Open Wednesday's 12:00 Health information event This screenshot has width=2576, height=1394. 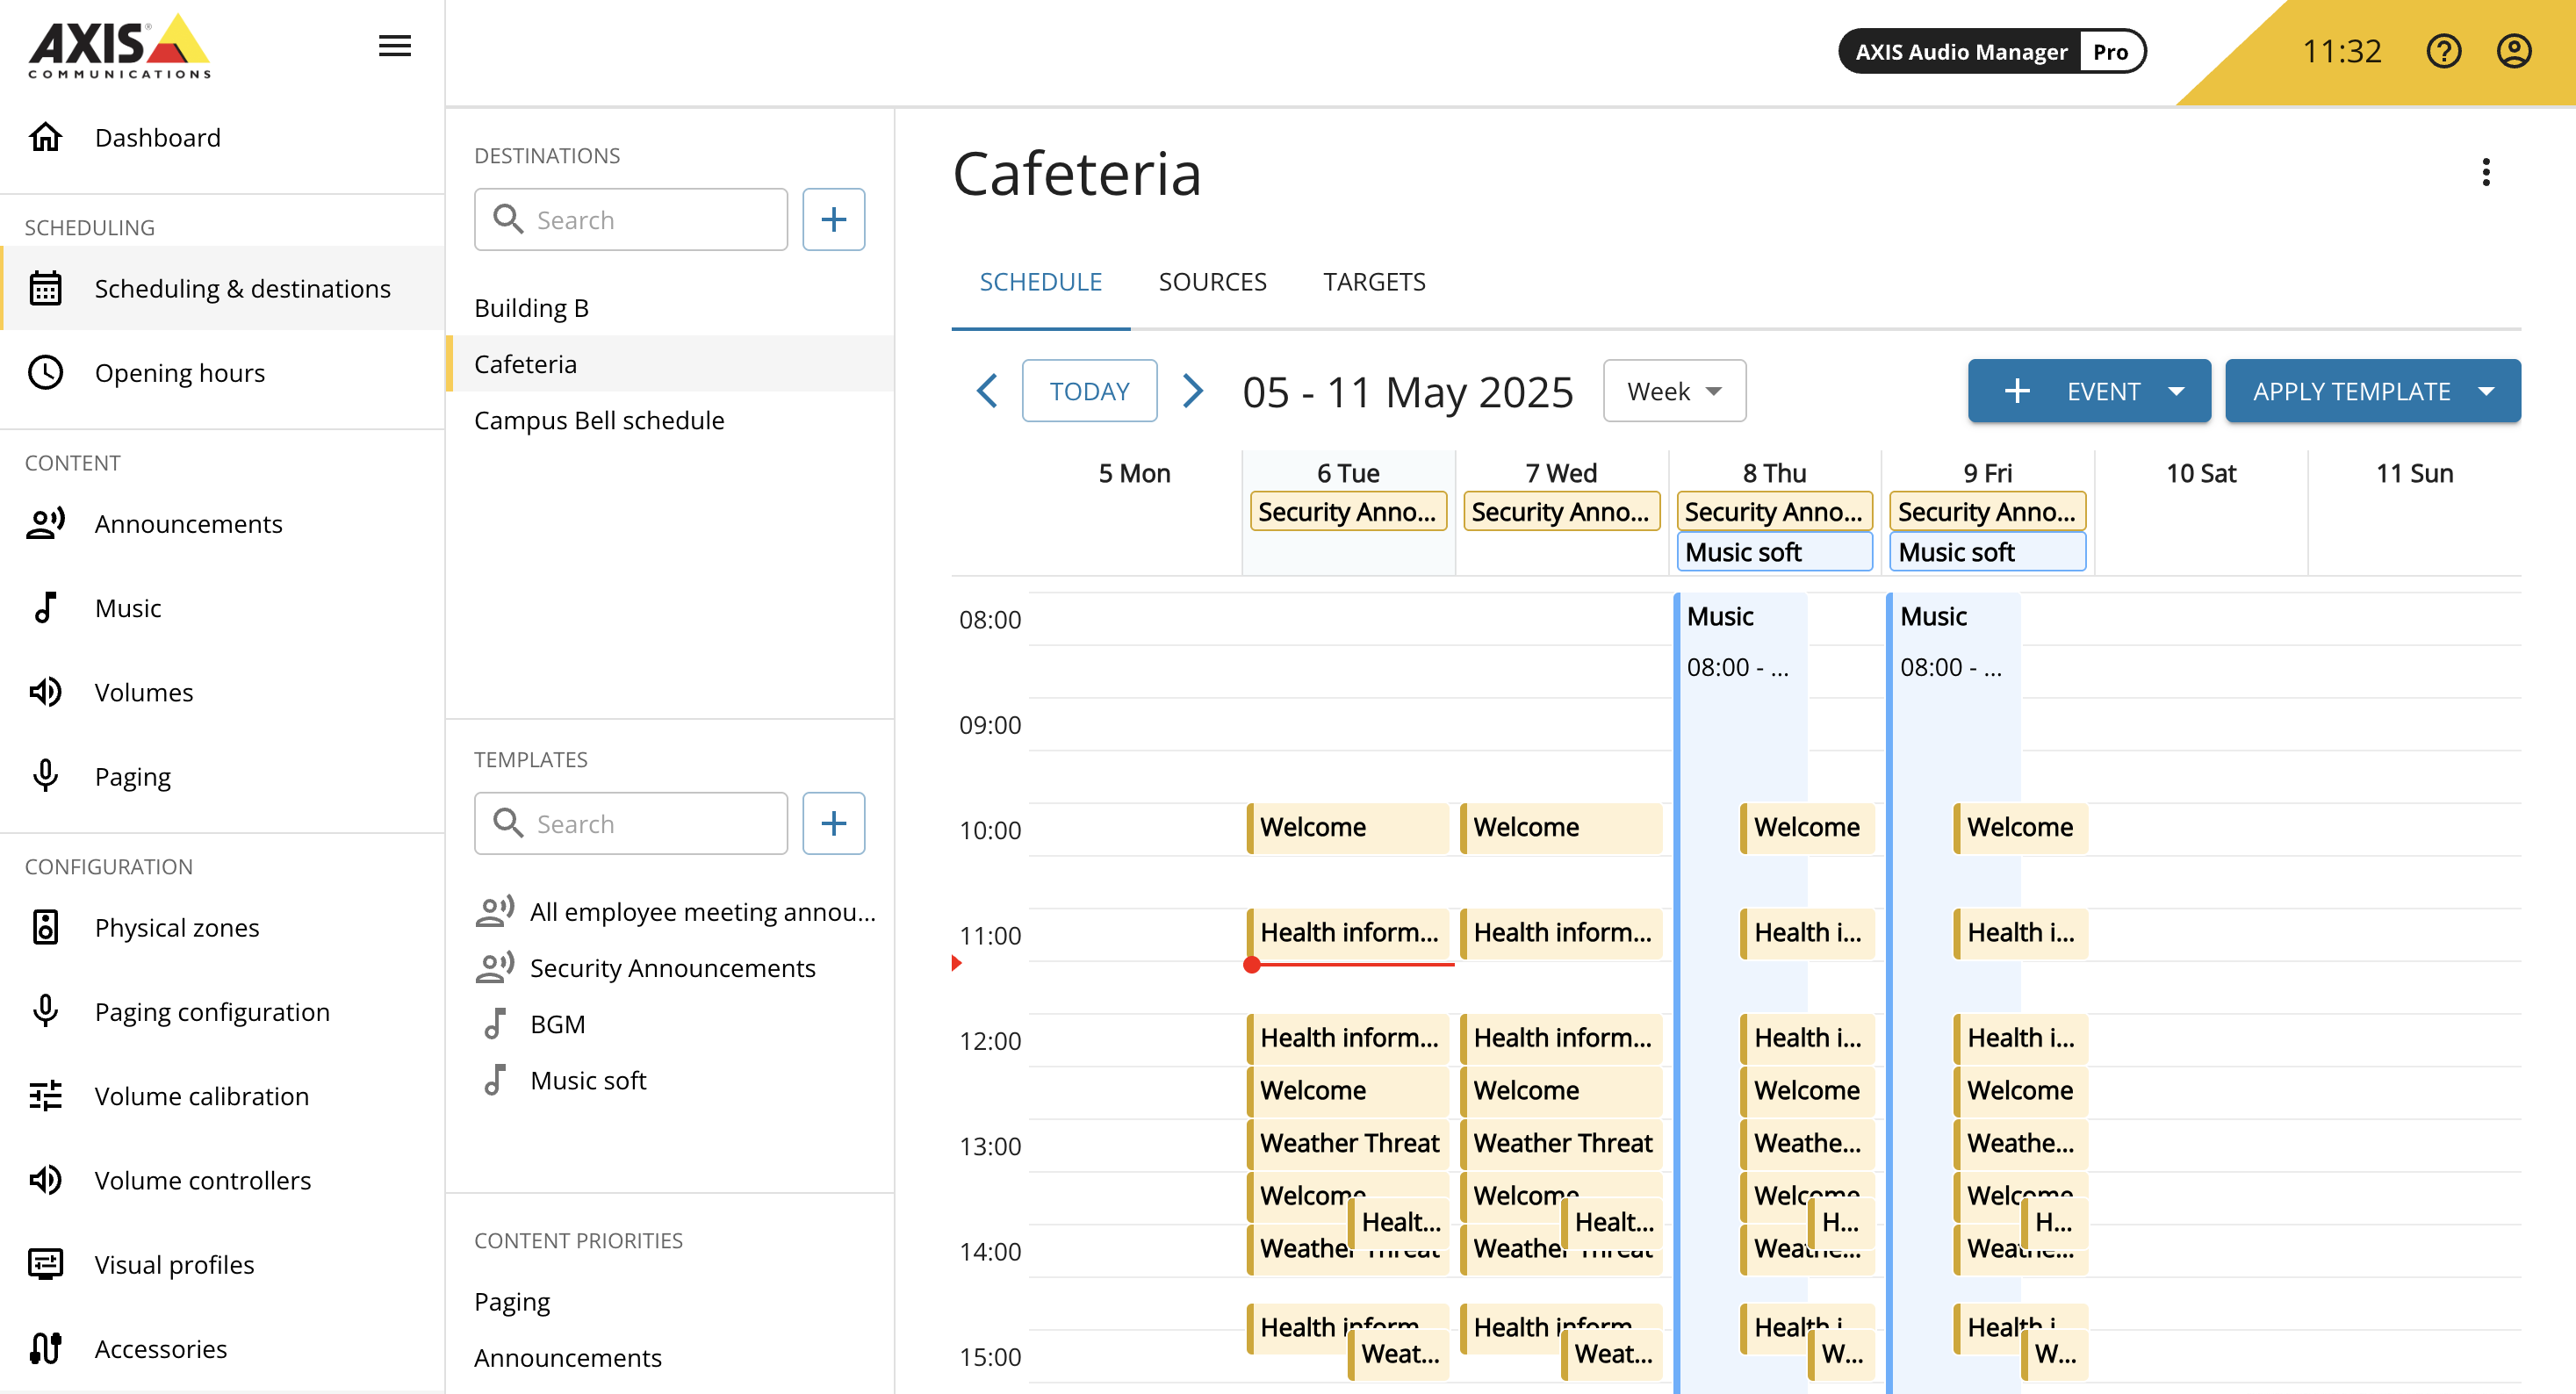tap(1561, 1038)
